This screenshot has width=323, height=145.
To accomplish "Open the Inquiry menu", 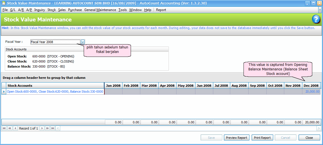I will coord(40,10).
